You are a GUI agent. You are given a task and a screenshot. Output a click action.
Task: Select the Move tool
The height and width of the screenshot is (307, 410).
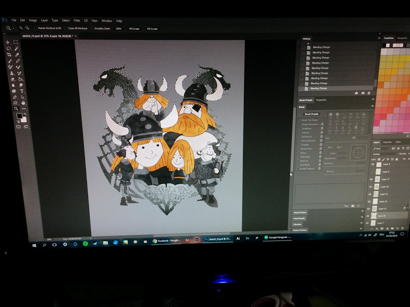click(8, 42)
